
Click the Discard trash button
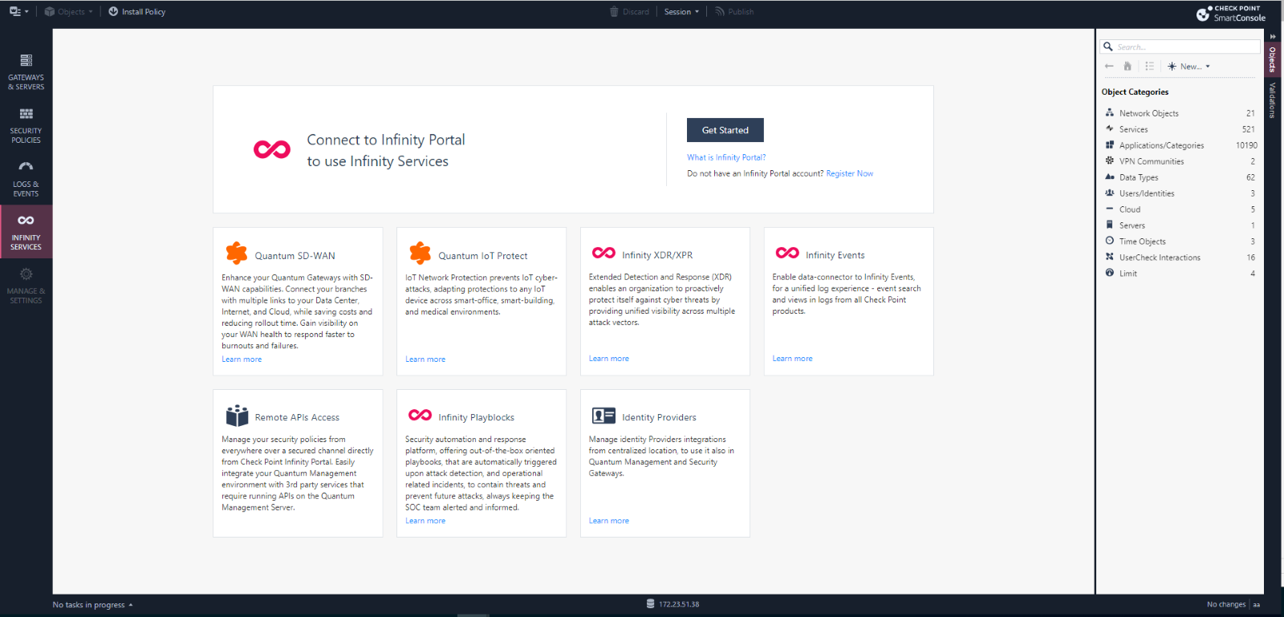630,12
